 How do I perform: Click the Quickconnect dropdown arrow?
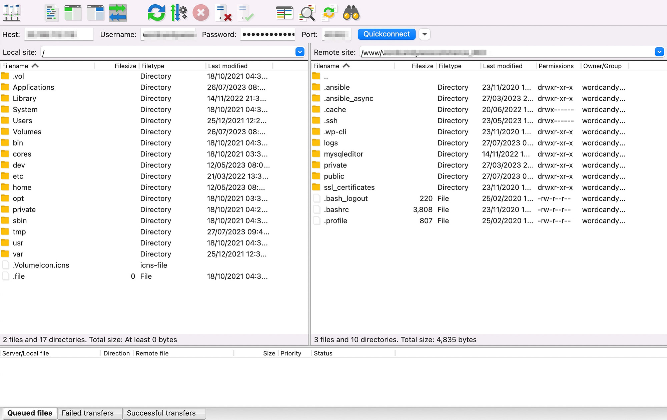point(424,34)
